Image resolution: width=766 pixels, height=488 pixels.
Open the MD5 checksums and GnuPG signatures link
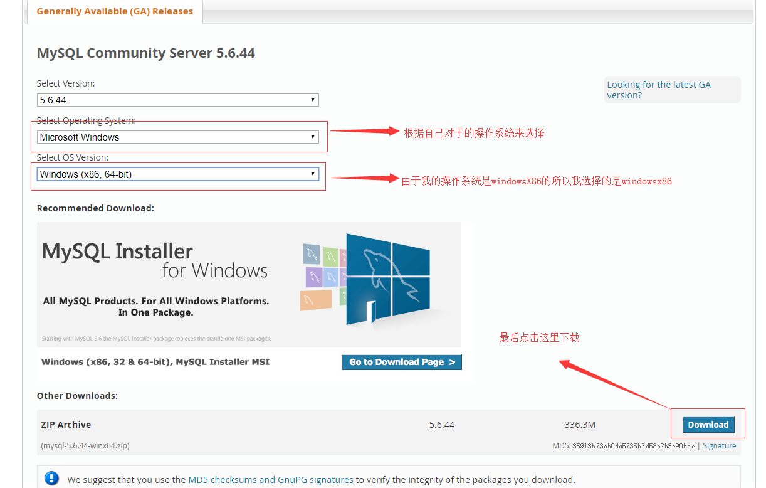click(271, 480)
